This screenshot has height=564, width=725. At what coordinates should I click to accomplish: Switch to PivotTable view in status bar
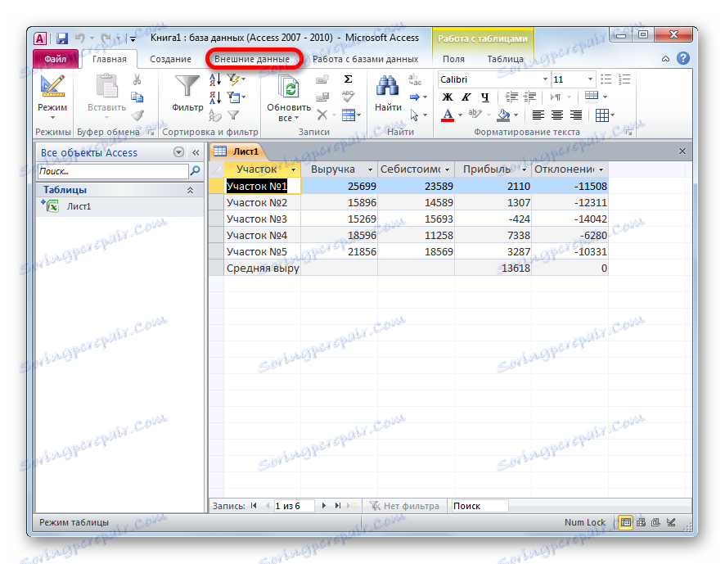(x=641, y=522)
